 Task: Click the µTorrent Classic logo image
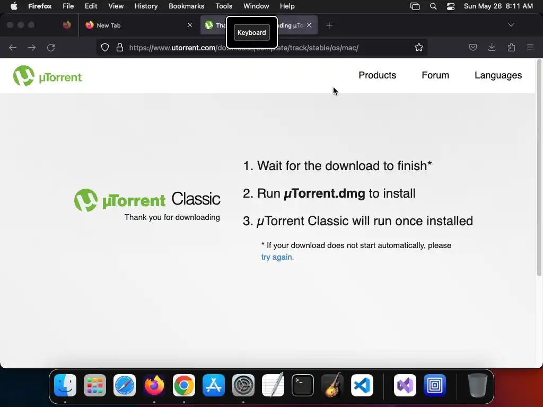(147, 200)
